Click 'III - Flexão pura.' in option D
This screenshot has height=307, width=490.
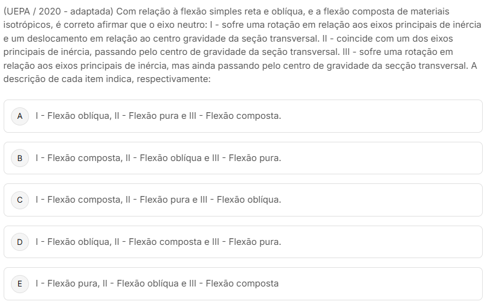[x=247, y=242]
